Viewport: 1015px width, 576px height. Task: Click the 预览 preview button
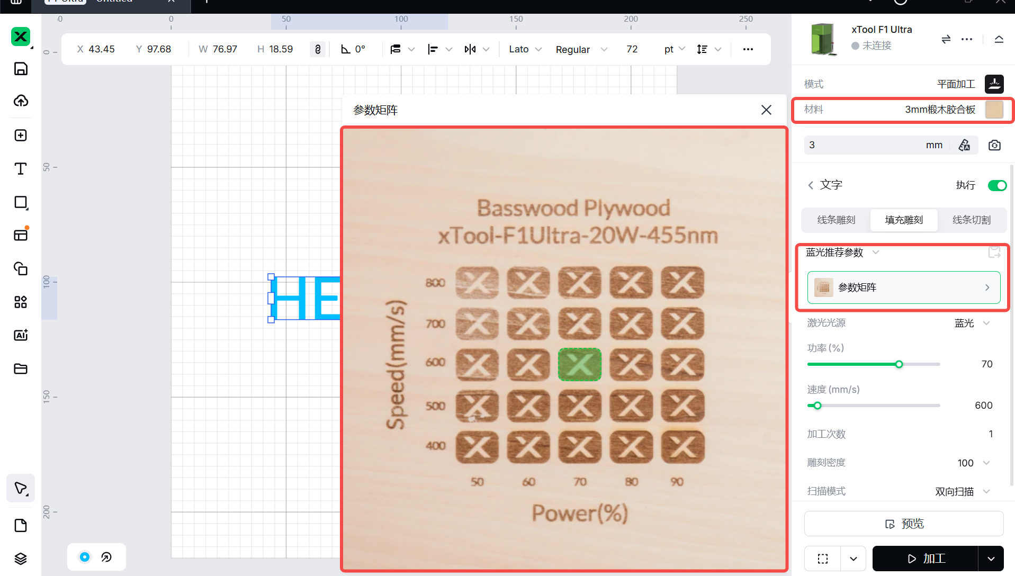coord(903,524)
